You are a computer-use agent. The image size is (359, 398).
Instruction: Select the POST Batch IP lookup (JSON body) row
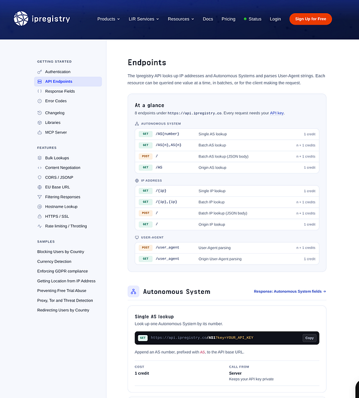pos(227,213)
